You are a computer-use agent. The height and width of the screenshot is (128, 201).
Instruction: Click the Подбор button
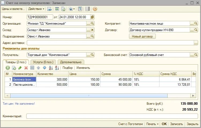click(x=67, y=68)
